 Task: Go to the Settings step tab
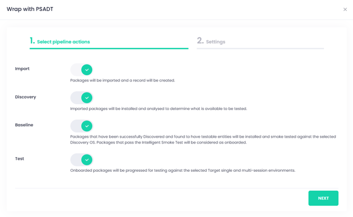pyautogui.click(x=215, y=42)
